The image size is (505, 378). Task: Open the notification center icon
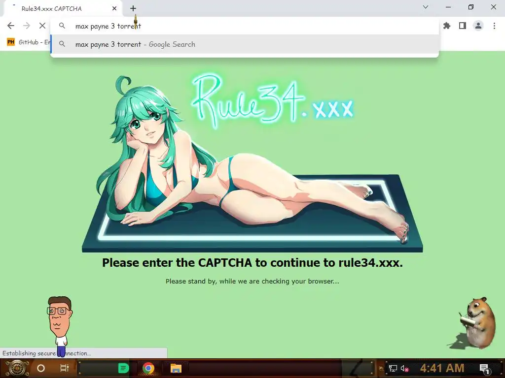click(484, 368)
